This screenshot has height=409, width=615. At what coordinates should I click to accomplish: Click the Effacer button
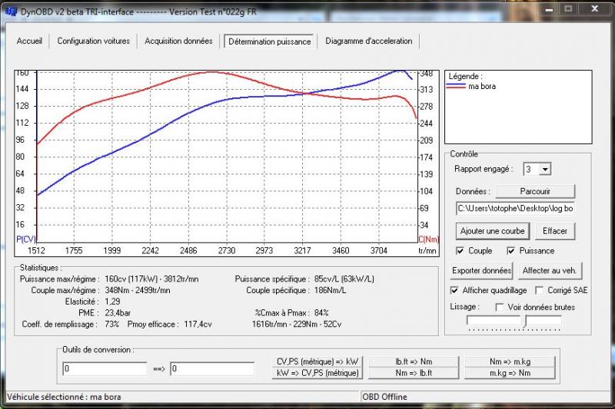click(554, 231)
